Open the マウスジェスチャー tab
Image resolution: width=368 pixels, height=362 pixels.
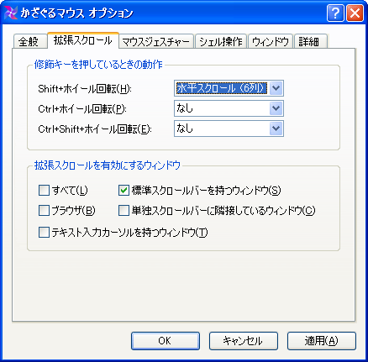point(156,41)
